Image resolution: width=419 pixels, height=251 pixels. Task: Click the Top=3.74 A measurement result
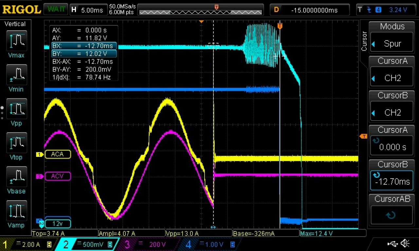pos(65,233)
